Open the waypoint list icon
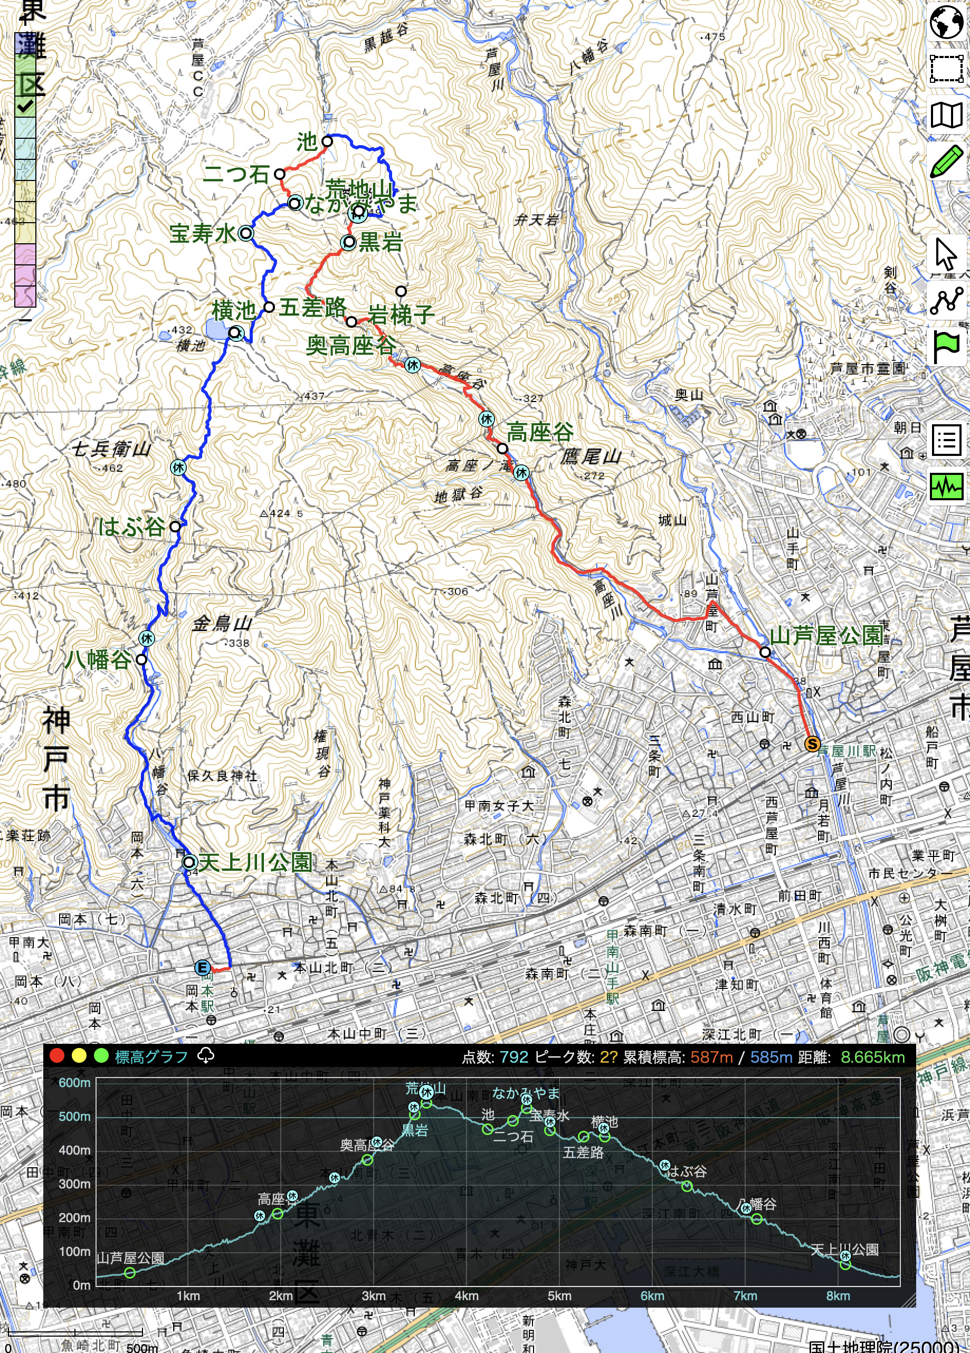Viewport: 970px width, 1353px height. click(947, 440)
